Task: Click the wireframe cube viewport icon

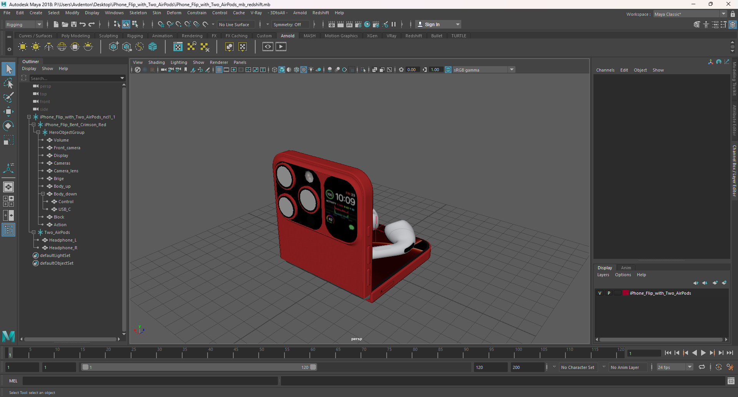Action: [x=274, y=70]
